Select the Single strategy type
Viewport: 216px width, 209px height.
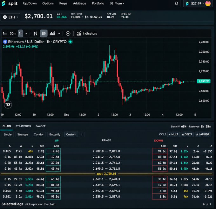tap(8, 134)
